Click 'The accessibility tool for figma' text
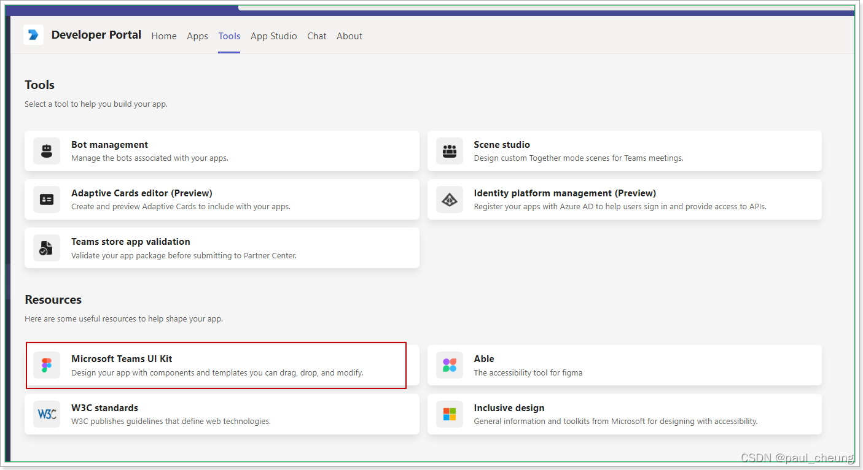The image size is (863, 470). pos(528,373)
